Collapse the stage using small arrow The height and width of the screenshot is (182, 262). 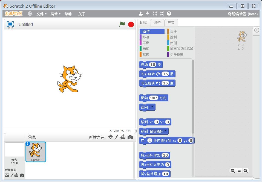pyautogui.click(x=136, y=131)
